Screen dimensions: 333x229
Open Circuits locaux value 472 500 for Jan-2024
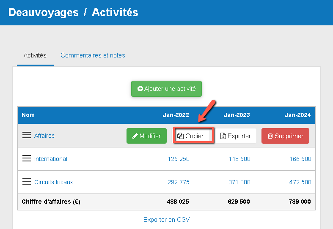click(300, 182)
